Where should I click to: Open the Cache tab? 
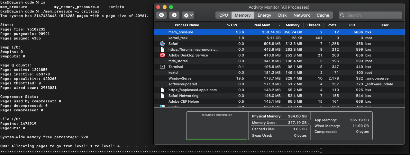(x=323, y=15)
